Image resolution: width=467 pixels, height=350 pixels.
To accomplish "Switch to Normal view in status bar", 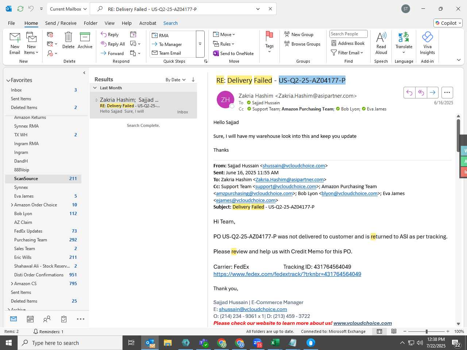I will [379, 331].
